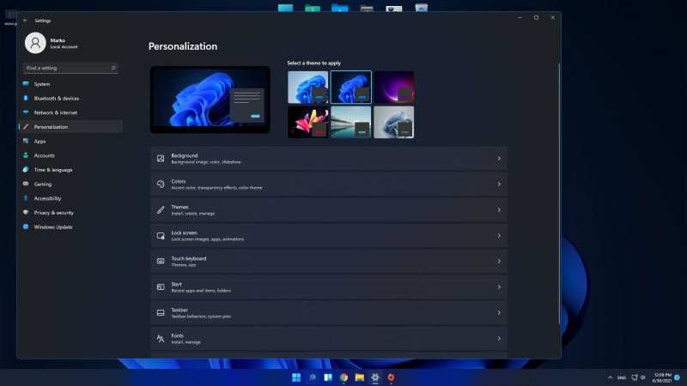Open network status in system tray
The image size is (687, 386).
[x=635, y=377]
